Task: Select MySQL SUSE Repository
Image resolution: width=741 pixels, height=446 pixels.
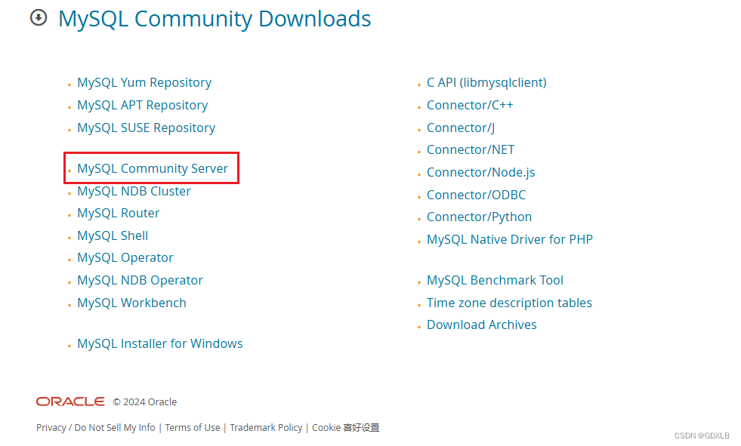Action: click(x=146, y=128)
